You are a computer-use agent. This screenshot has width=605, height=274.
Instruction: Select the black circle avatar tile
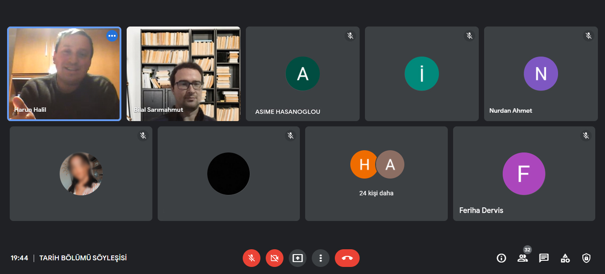[x=229, y=174]
